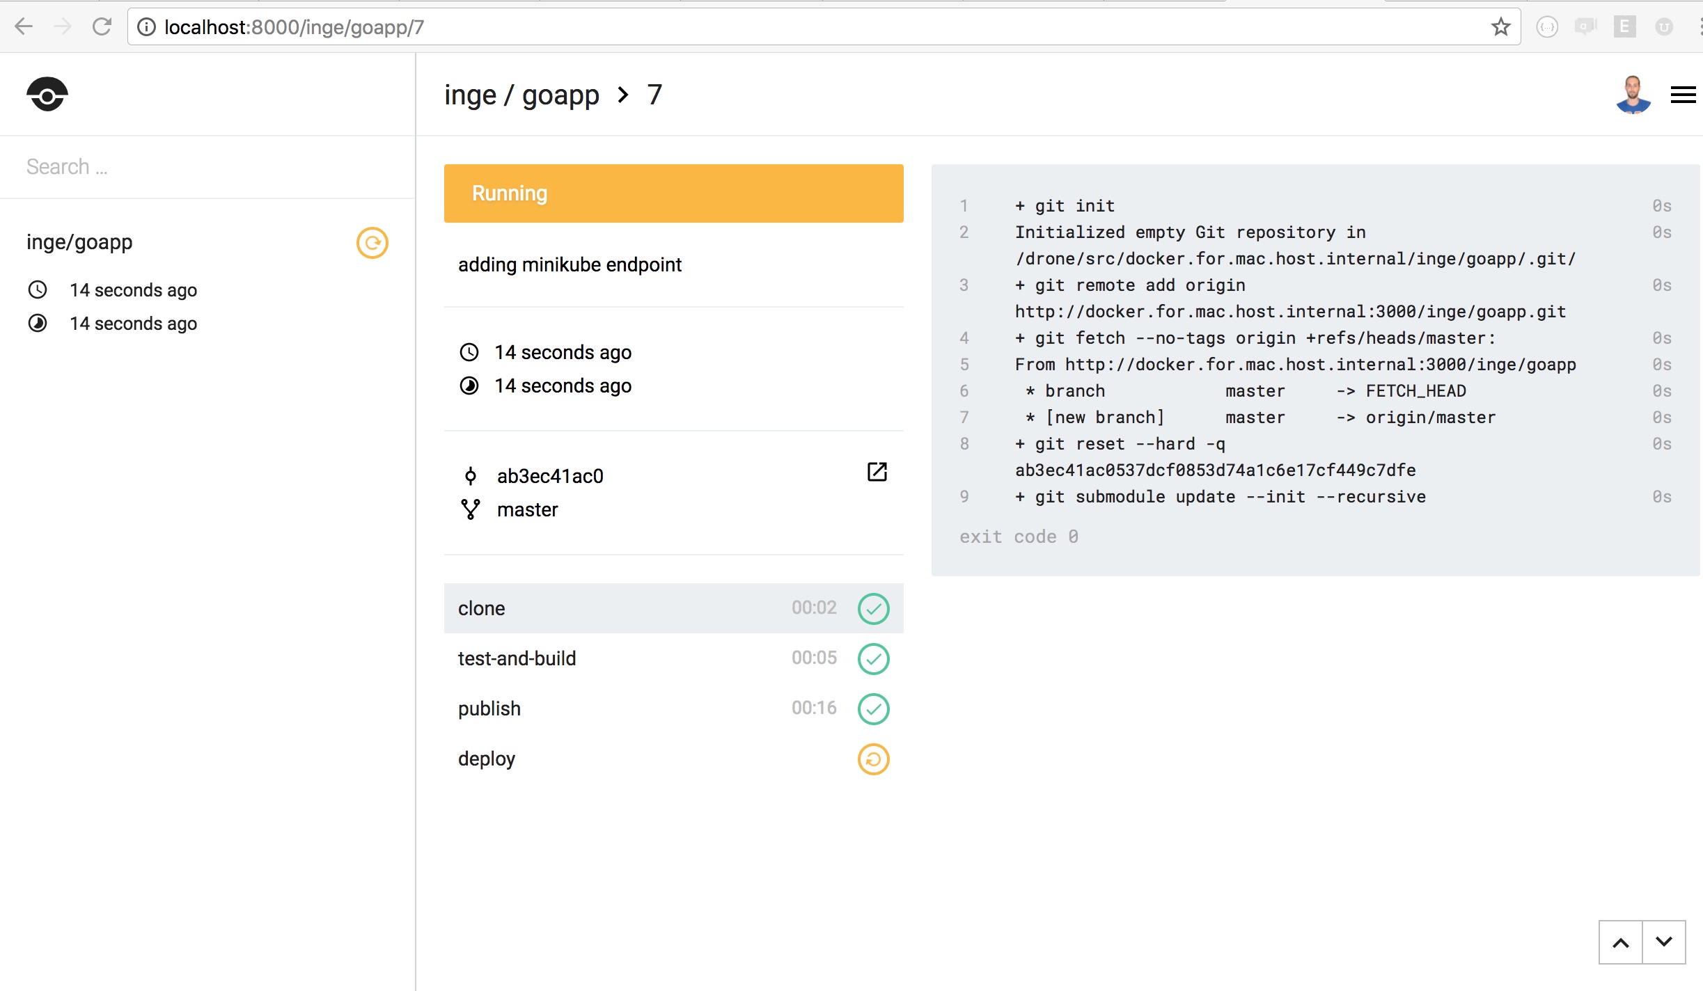Click the publish step success checkmark
This screenshot has width=1703, height=991.
coord(873,709)
